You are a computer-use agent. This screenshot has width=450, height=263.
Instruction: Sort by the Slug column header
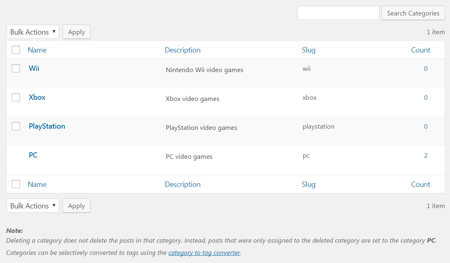click(308, 50)
